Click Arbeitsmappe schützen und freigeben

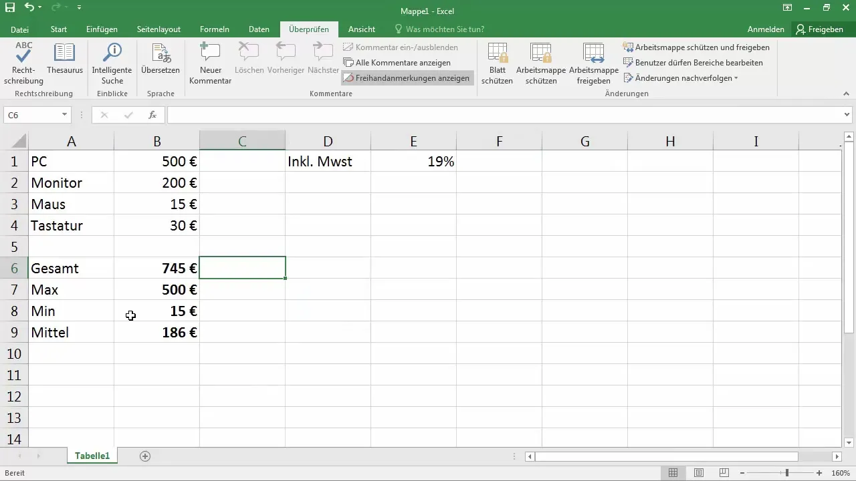(x=696, y=47)
